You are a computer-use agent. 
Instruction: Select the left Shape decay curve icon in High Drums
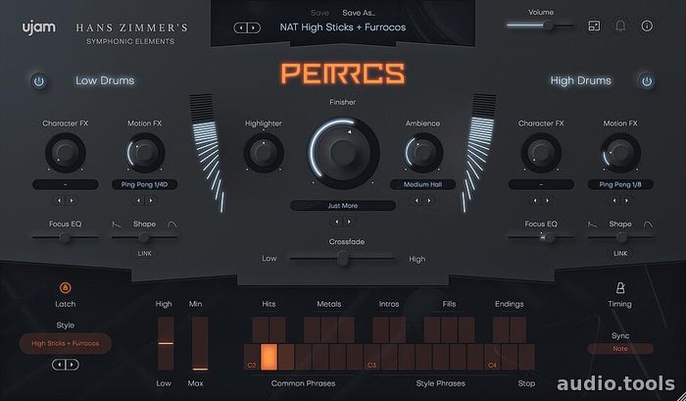coord(592,225)
